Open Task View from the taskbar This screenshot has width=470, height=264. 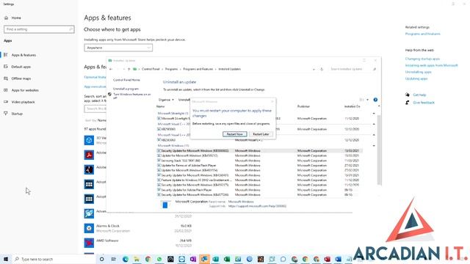pyautogui.click(x=113, y=259)
